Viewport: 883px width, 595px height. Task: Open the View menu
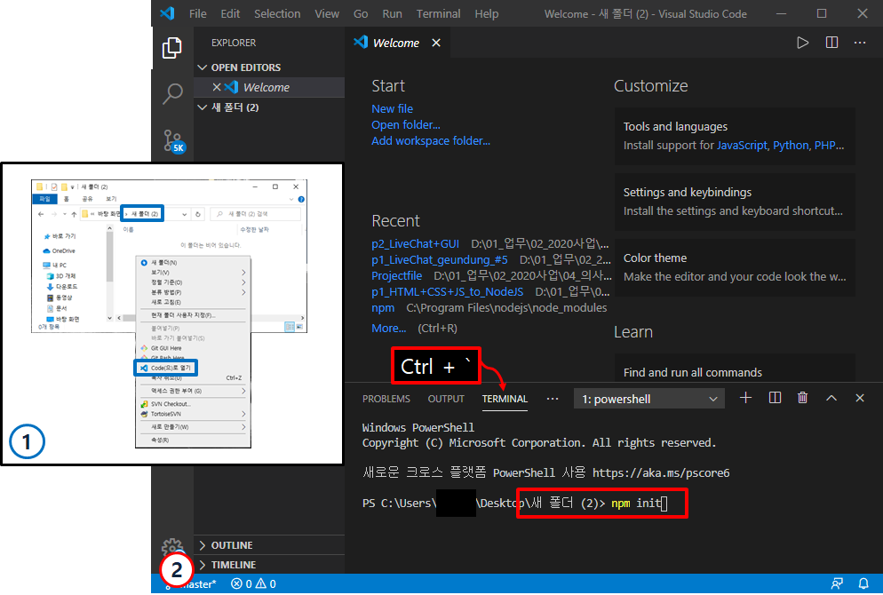327,13
